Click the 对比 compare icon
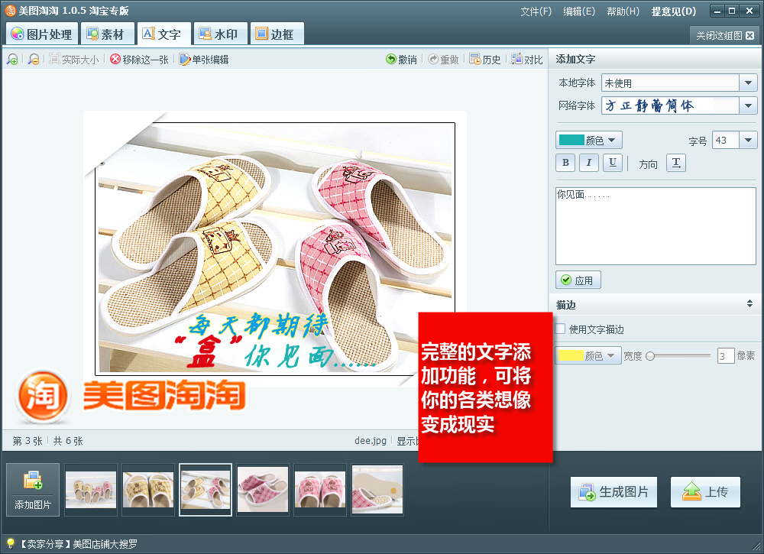Image resolution: width=764 pixels, height=554 pixels. [526, 60]
